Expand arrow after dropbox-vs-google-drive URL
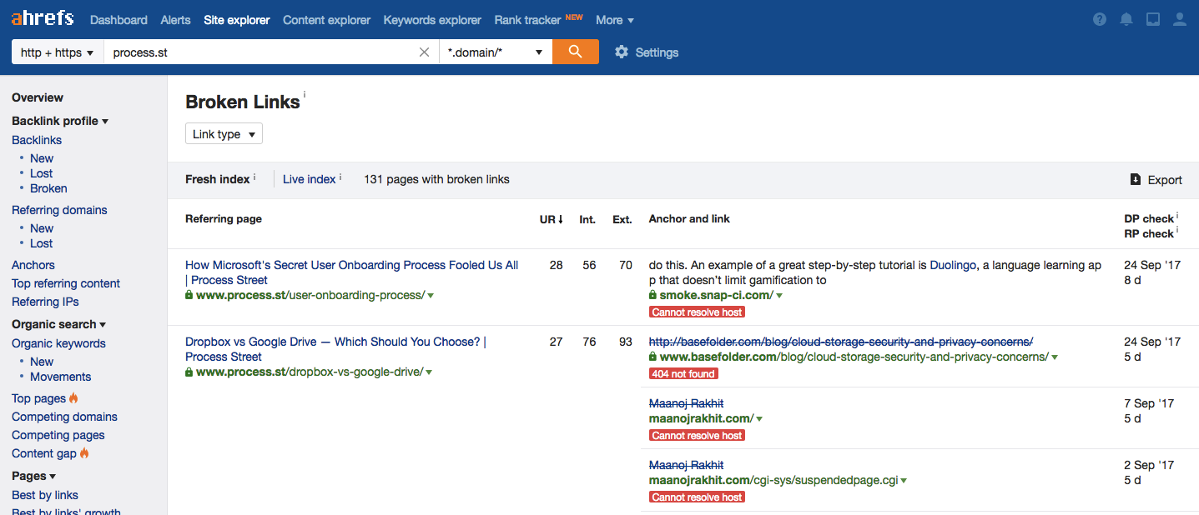 click(x=429, y=372)
